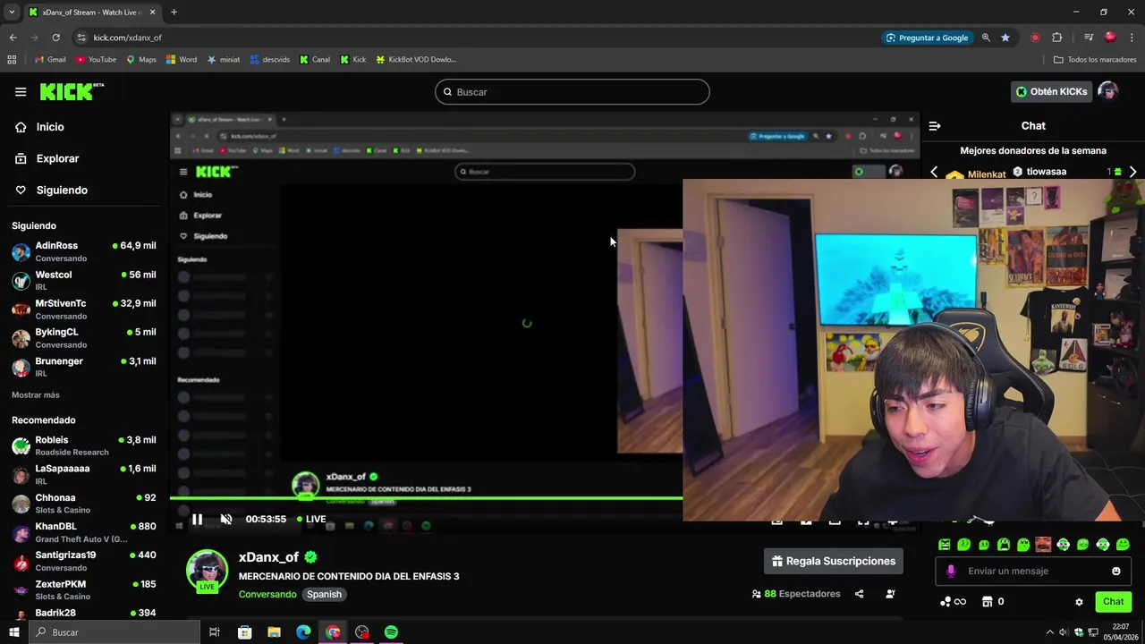The image size is (1145, 644).
Task: Open user profile avatar menu
Action: tap(1108, 91)
